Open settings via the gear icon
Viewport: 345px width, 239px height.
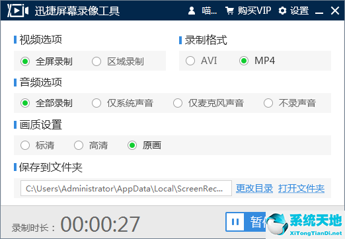tap(282, 11)
